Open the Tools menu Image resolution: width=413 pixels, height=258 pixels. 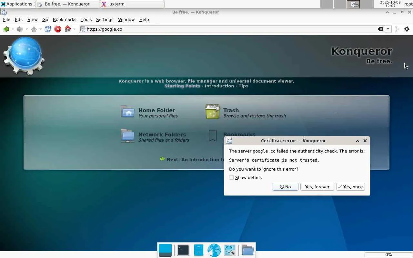(x=86, y=19)
